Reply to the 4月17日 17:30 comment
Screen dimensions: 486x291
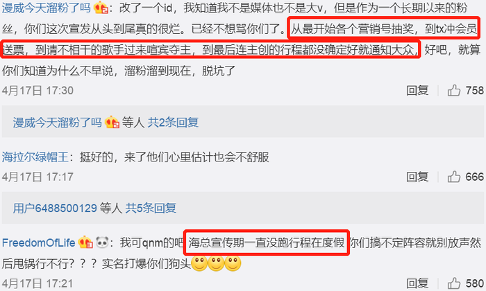coord(417,91)
